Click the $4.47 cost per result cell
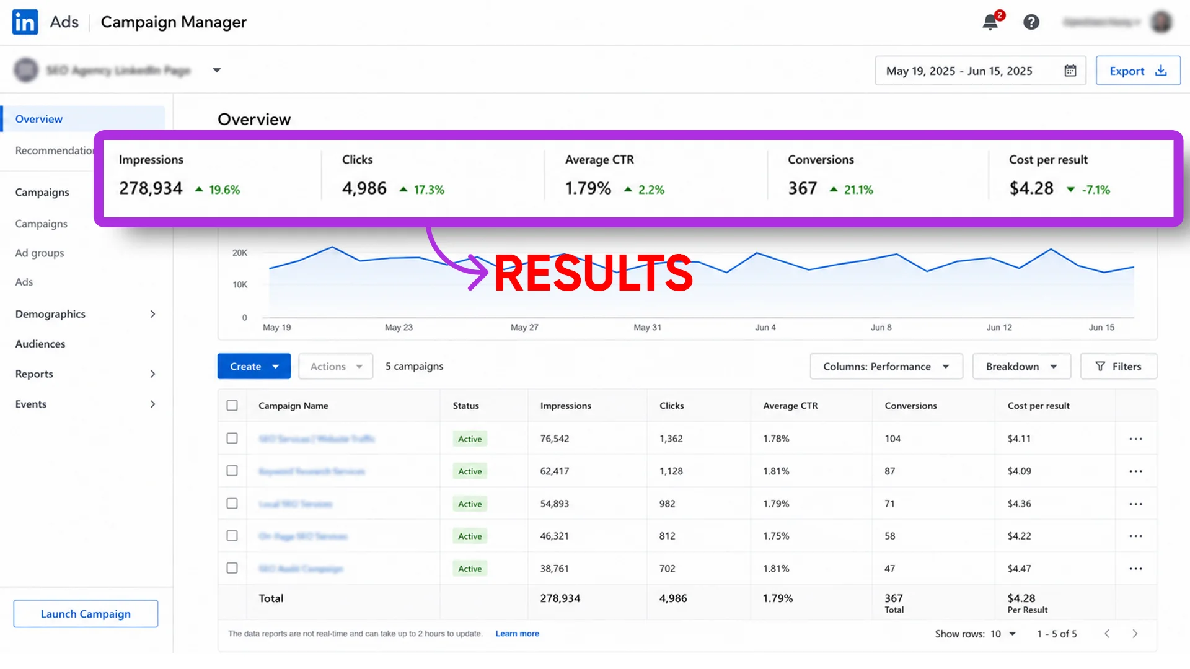Screen dimensions: 1190x669 click(x=1020, y=569)
